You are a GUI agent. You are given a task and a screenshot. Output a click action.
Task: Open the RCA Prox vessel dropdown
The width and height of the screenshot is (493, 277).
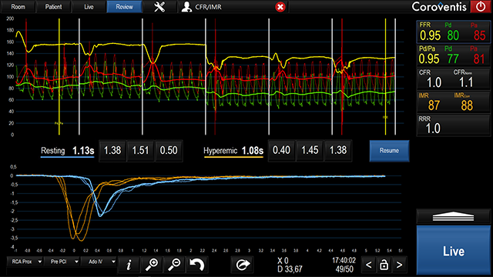25,262
